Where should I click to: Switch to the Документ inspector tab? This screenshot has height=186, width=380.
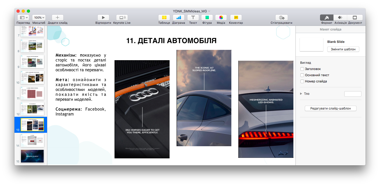point(355,18)
